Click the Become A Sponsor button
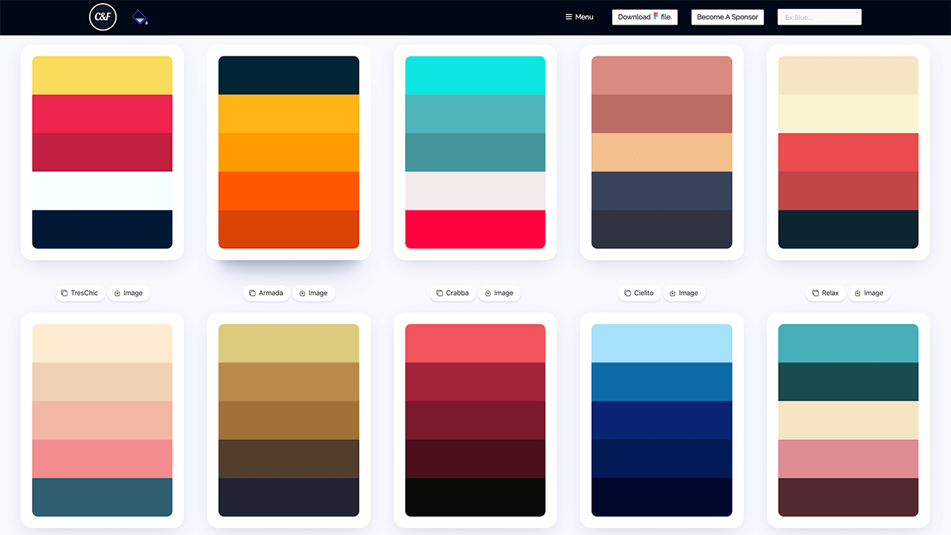This screenshot has height=535, width=951. point(727,17)
